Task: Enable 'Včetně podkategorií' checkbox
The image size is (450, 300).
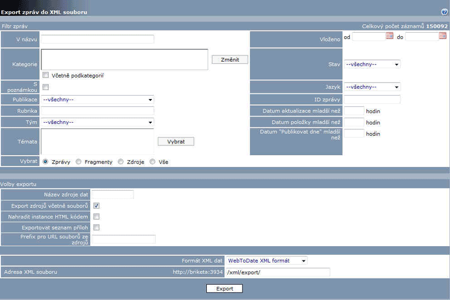Action: pyautogui.click(x=46, y=75)
